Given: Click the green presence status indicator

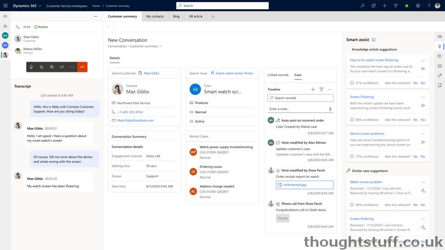Looking at the screenshot, I should (407, 6).
